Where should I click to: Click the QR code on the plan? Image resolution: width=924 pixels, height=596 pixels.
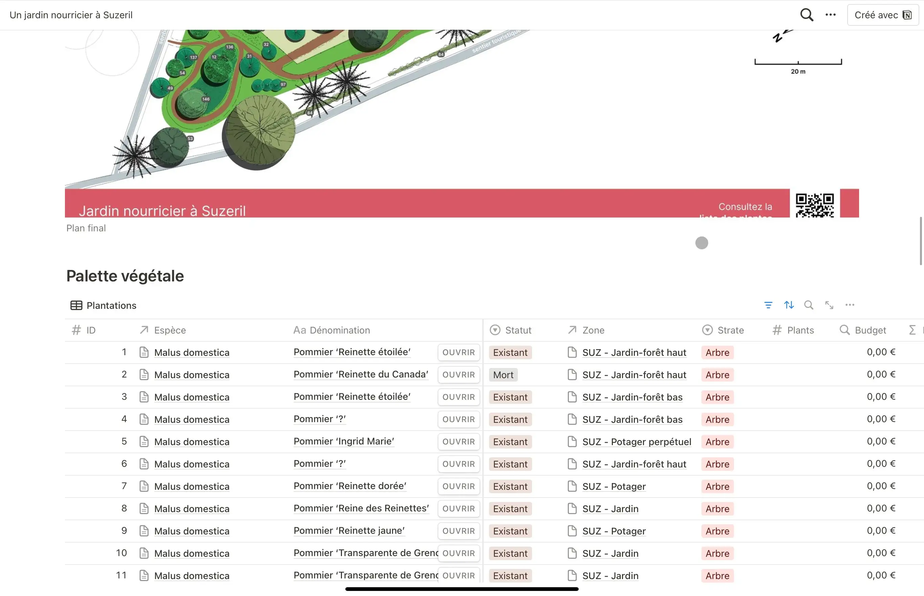[x=814, y=205]
